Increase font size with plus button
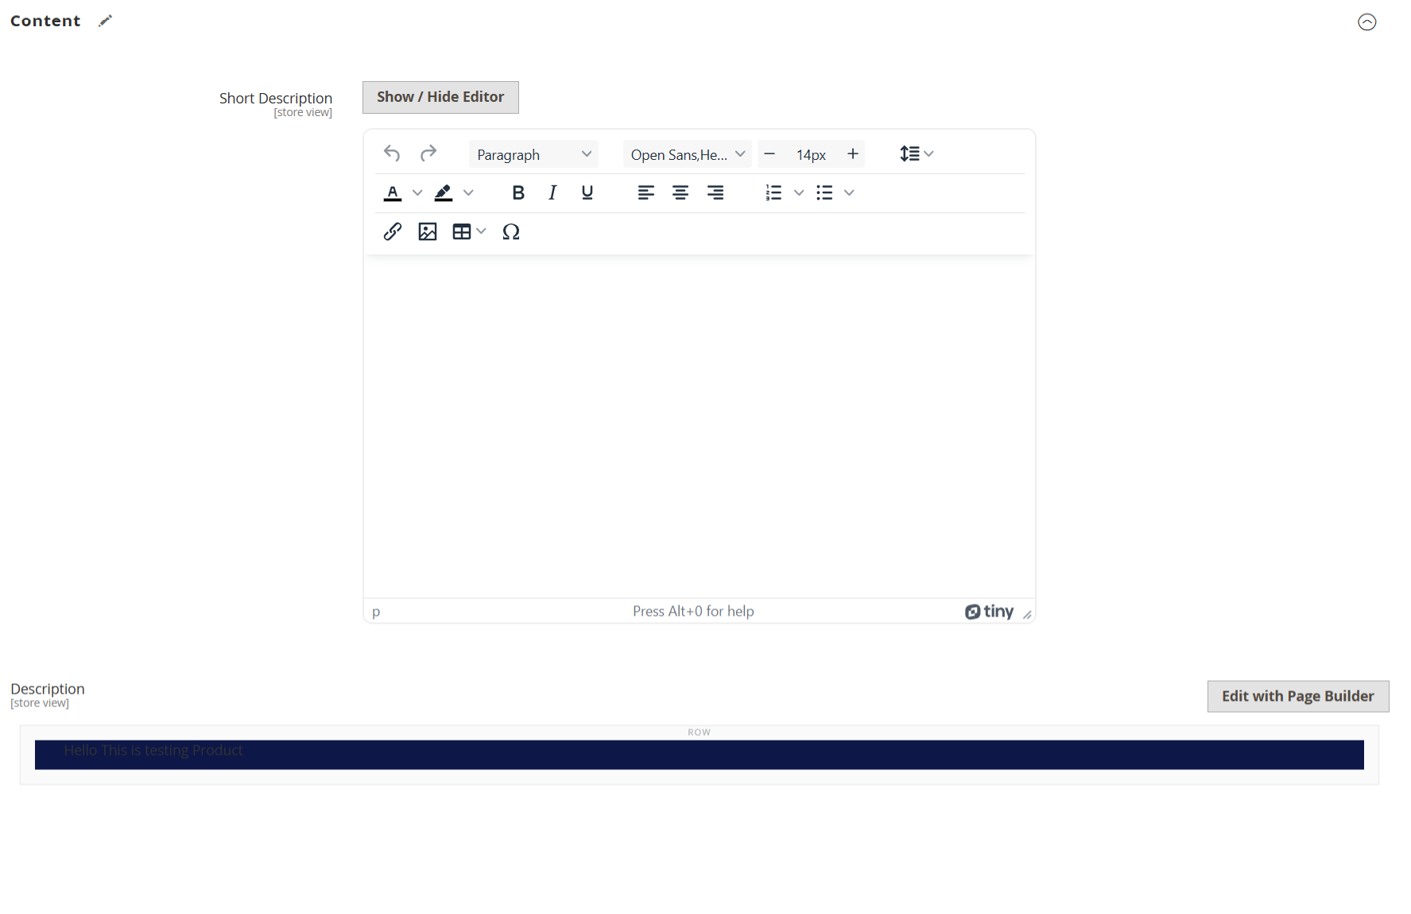1411x914 pixels. tap(853, 154)
